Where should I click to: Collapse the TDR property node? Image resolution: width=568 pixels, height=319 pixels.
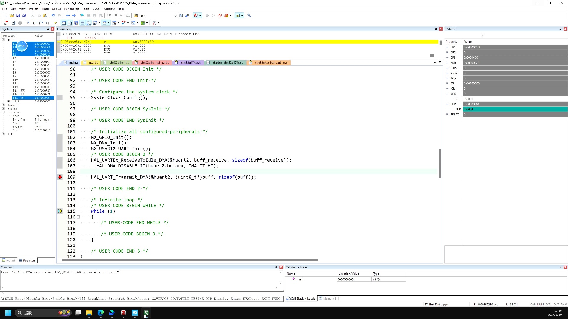[x=447, y=104]
